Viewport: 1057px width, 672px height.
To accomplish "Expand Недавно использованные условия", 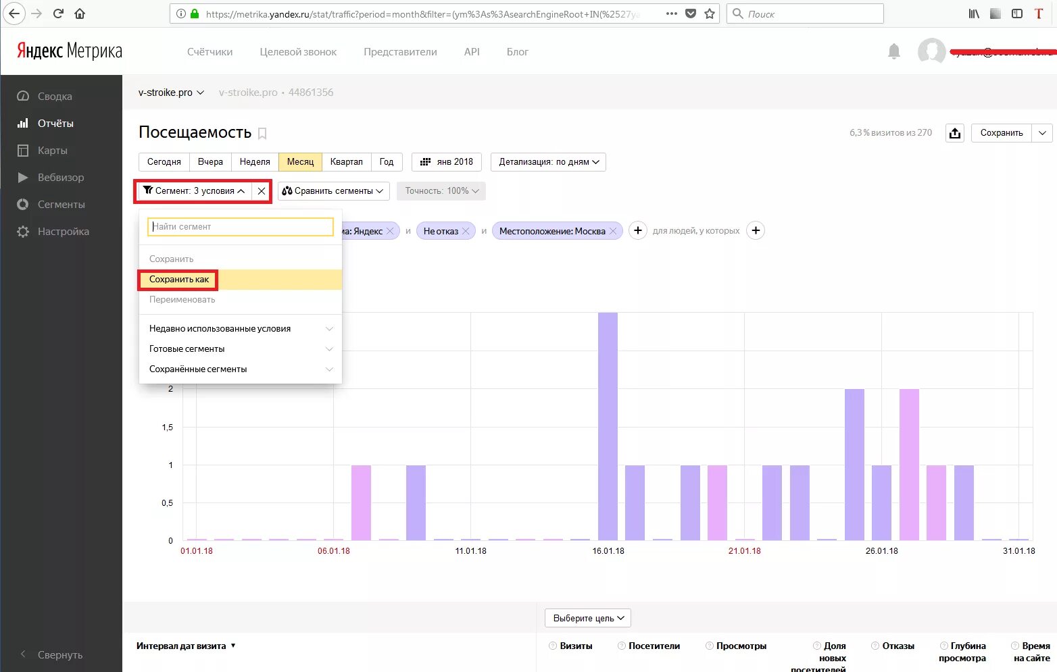I will tap(240, 329).
